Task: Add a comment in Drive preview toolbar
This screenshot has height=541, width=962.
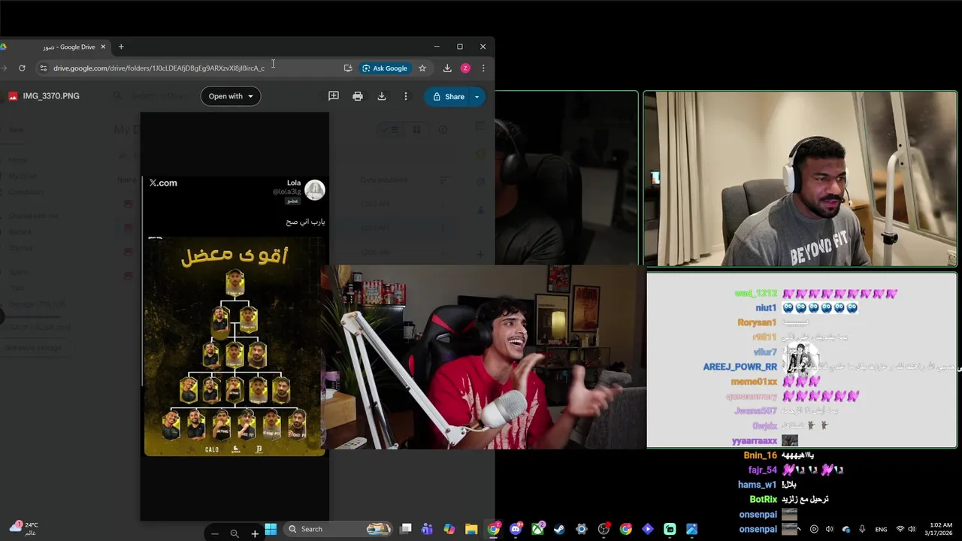Action: pos(334,96)
